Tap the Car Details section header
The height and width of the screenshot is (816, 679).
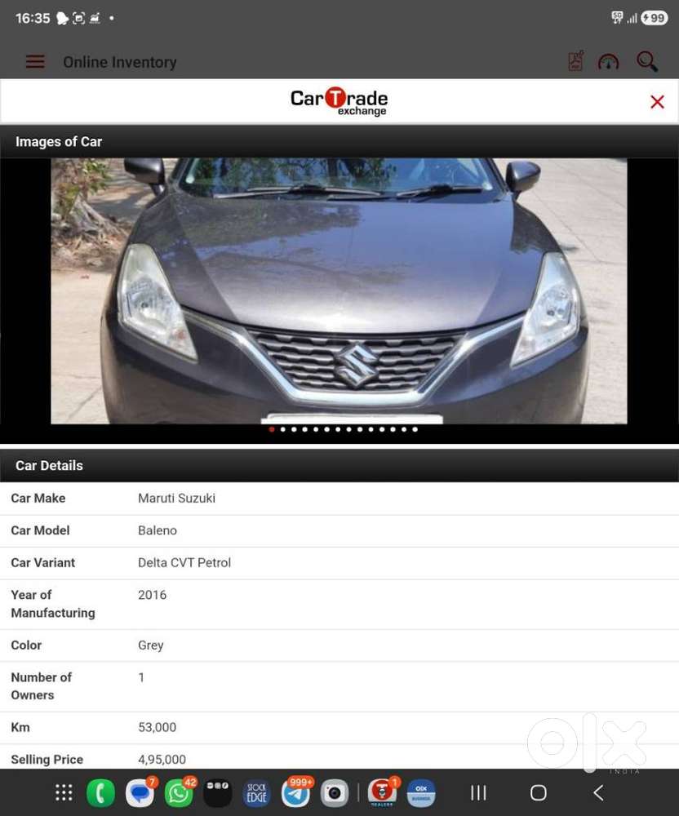(49, 465)
